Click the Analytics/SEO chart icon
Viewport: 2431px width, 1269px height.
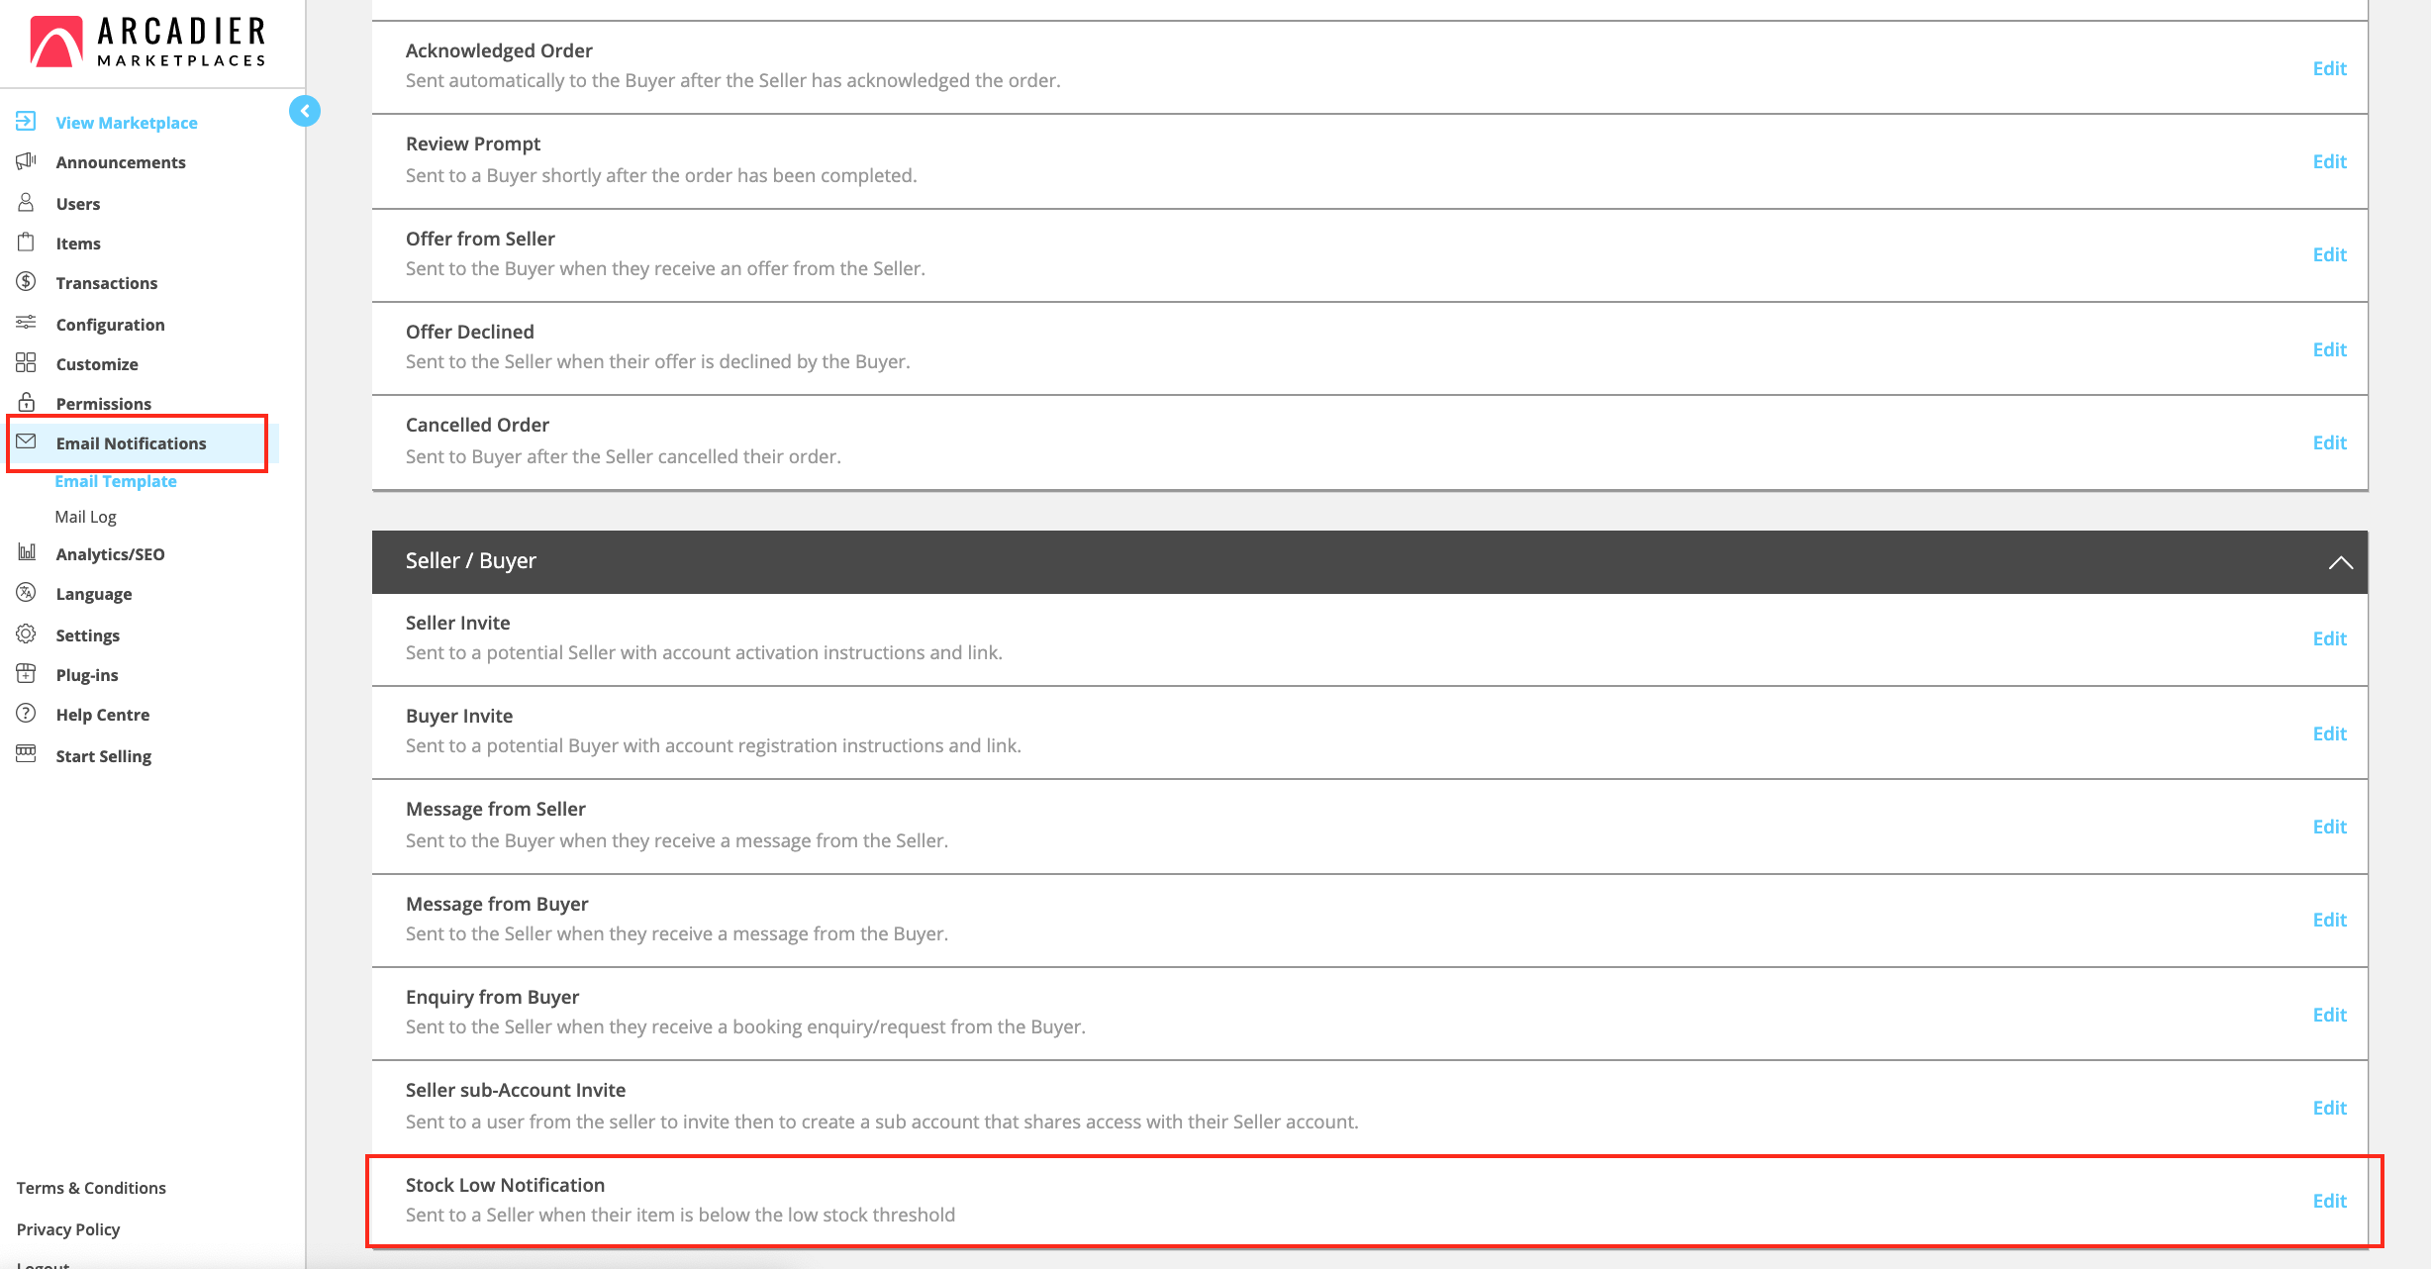tap(27, 553)
